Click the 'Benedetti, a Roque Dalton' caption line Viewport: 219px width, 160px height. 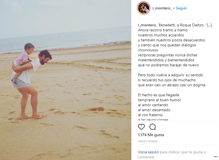point(181,25)
